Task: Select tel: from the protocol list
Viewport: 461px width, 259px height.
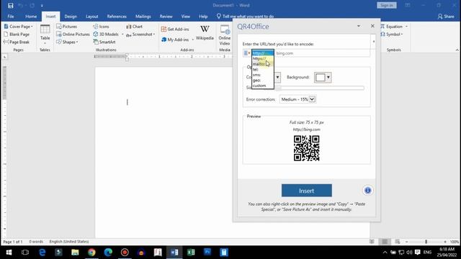Action: (263, 69)
